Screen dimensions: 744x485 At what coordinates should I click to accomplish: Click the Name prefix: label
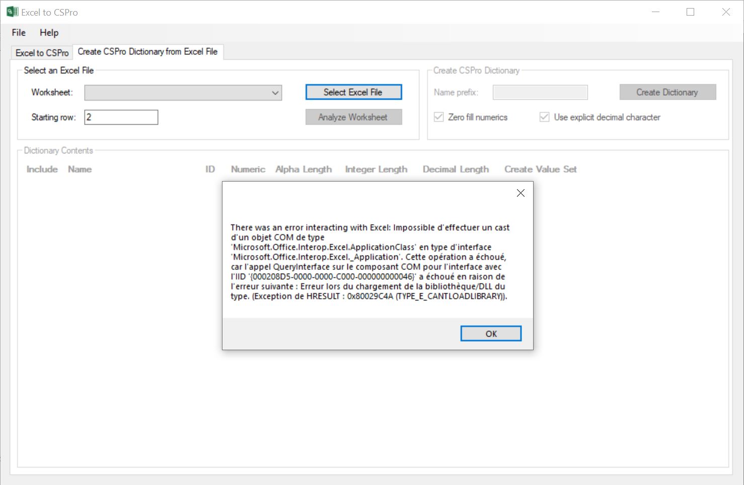pyautogui.click(x=456, y=93)
